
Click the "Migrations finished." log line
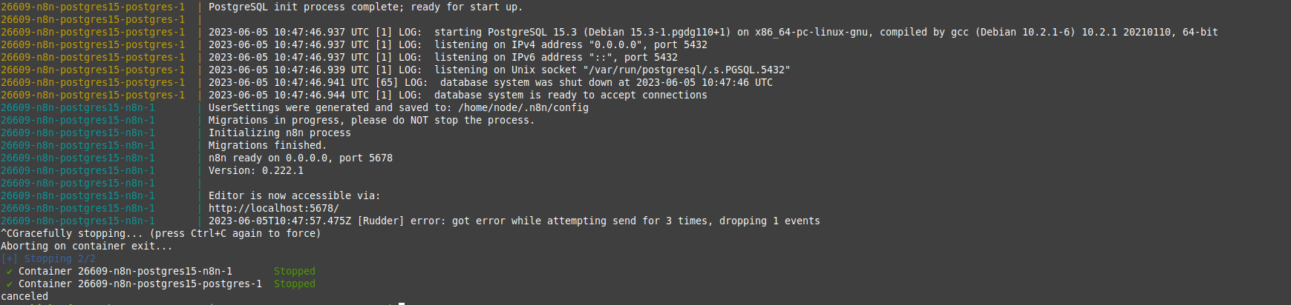click(x=267, y=146)
